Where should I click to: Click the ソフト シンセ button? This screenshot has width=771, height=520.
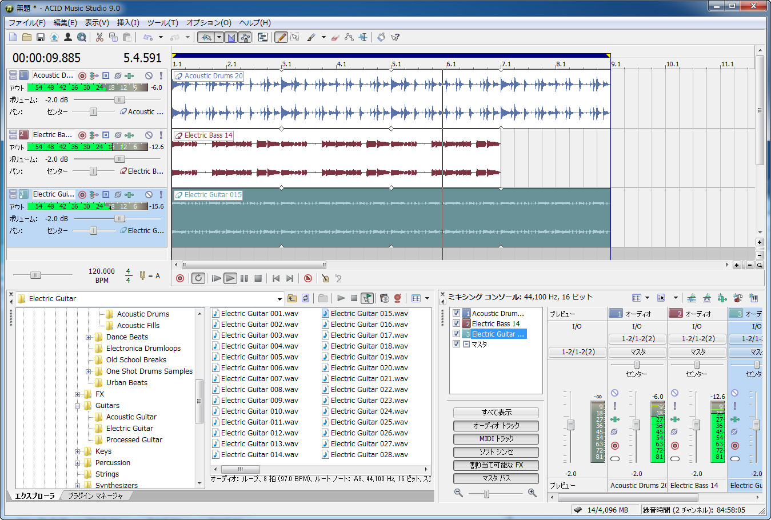pyautogui.click(x=496, y=452)
